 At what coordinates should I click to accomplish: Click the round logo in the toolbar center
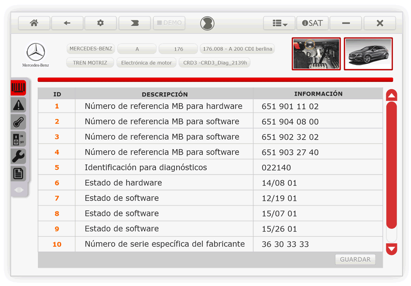point(207,23)
